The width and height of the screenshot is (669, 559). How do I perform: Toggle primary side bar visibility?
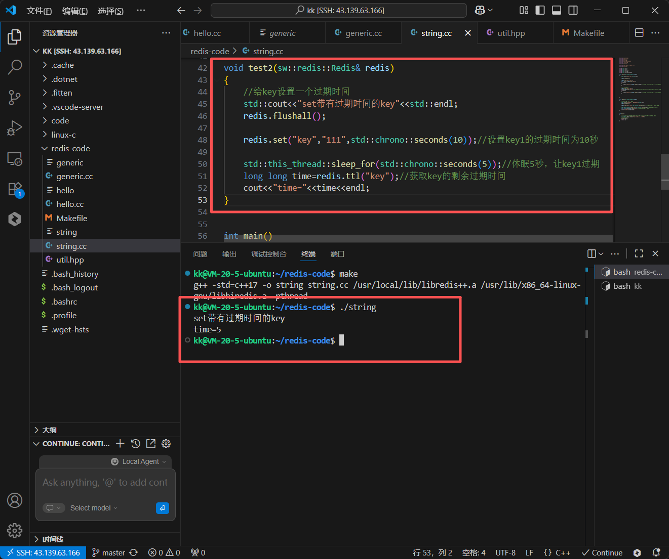[x=540, y=10]
